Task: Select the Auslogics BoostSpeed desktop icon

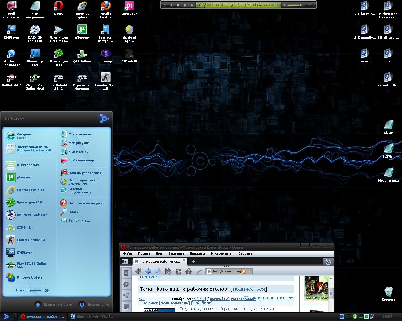Action: coord(11,58)
